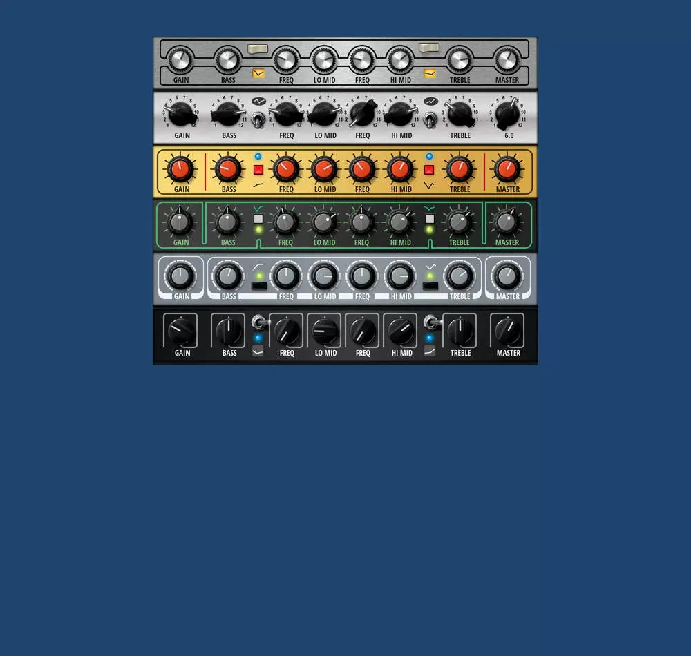Click the chrome MASTER knob on silver strip
Screen dimensions: 691x656
507,60
